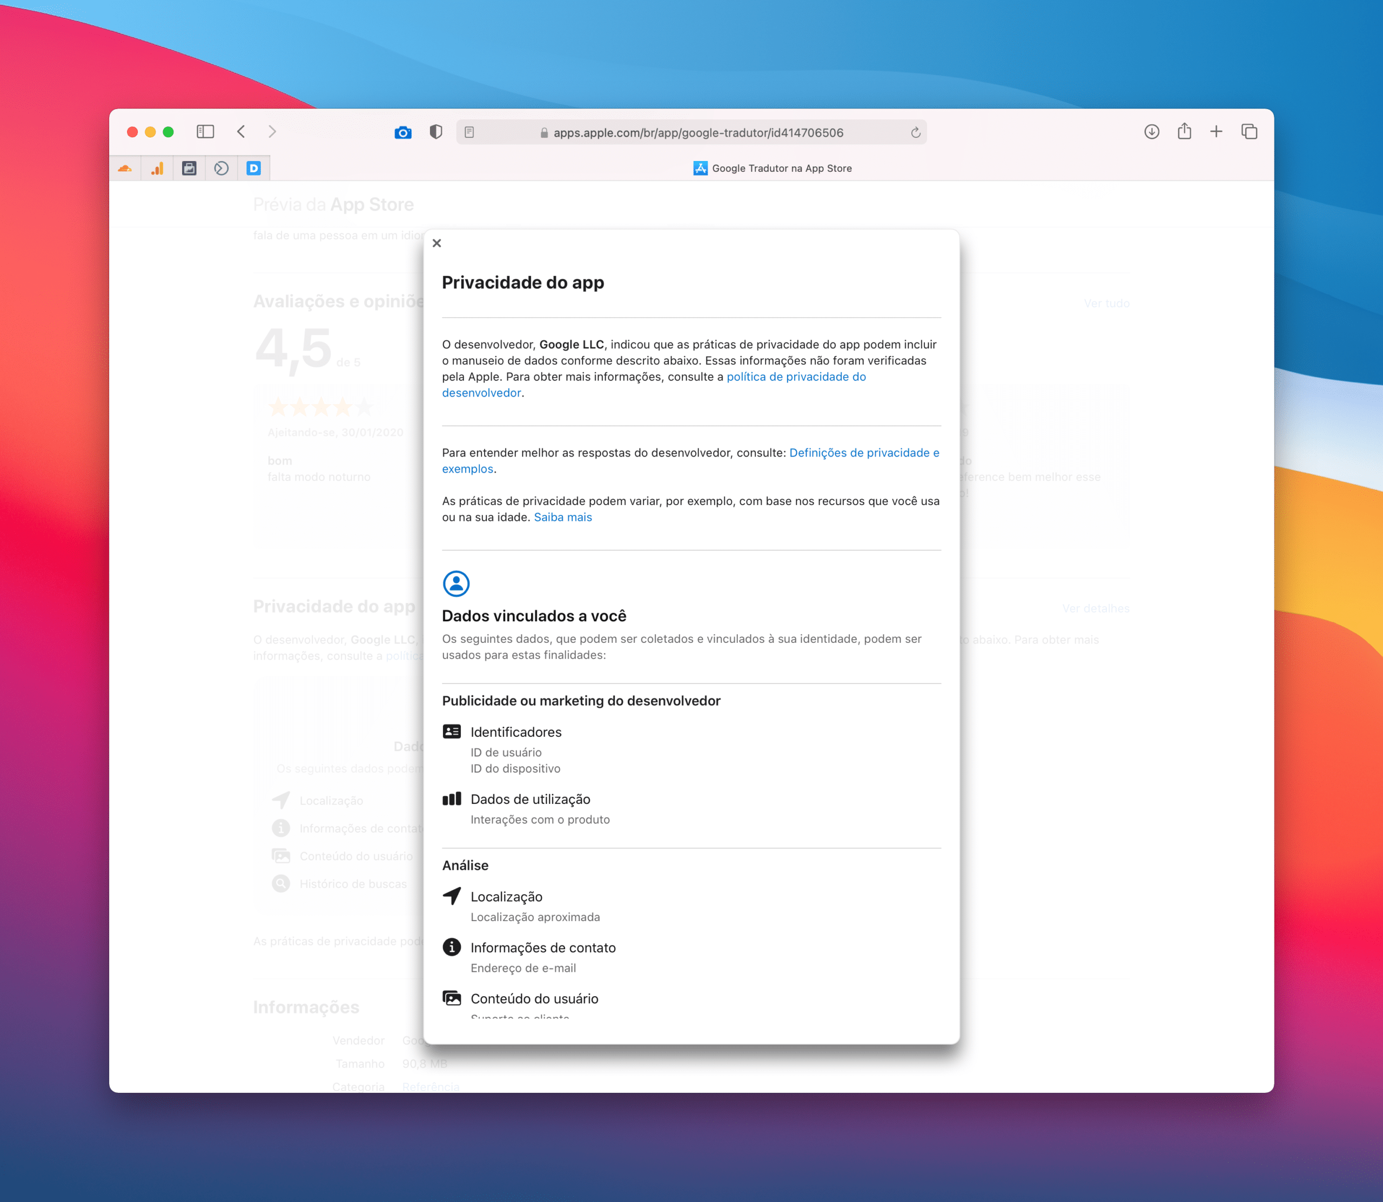Select the ID de usuário text
This screenshot has width=1383, height=1202.
(x=506, y=753)
